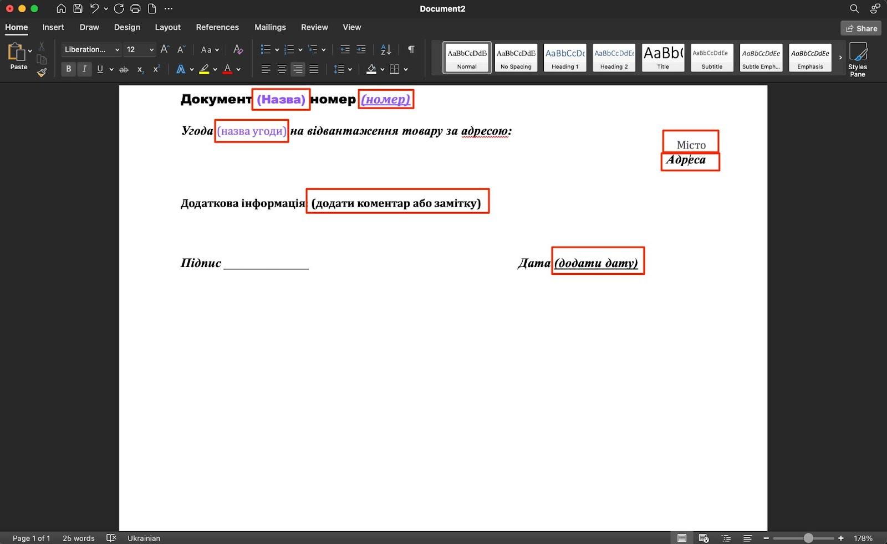The height and width of the screenshot is (544, 887).
Task: Adjust the zoom slider handle
Action: click(808, 538)
